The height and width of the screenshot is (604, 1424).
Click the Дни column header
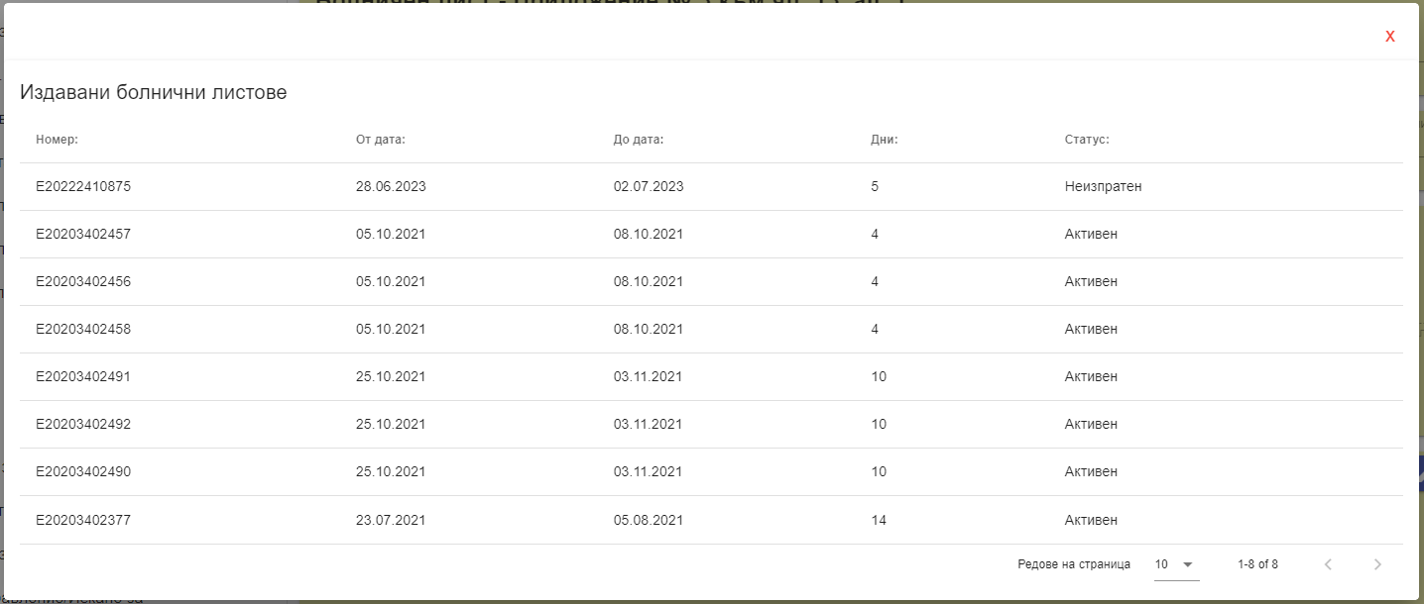pos(885,140)
